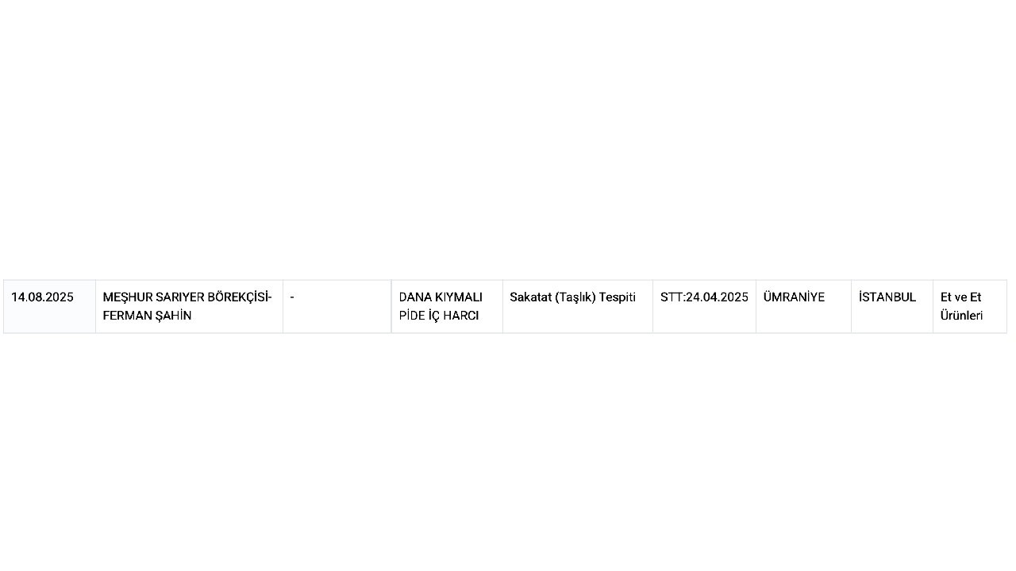Screen dimensions: 1016x571
Task: Select the word Tespiti
Action: coord(618,297)
